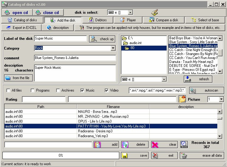Enable the Archives checkbox

[x=58, y=90]
